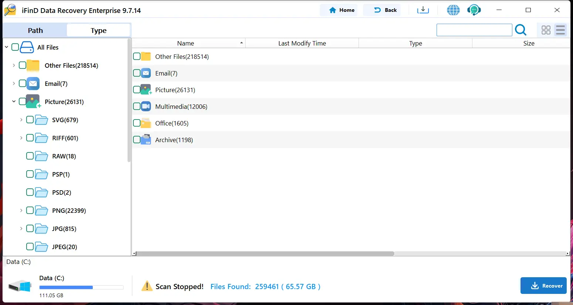Expand the SVG(679) folder
Image resolution: width=573 pixels, height=305 pixels.
[21, 120]
